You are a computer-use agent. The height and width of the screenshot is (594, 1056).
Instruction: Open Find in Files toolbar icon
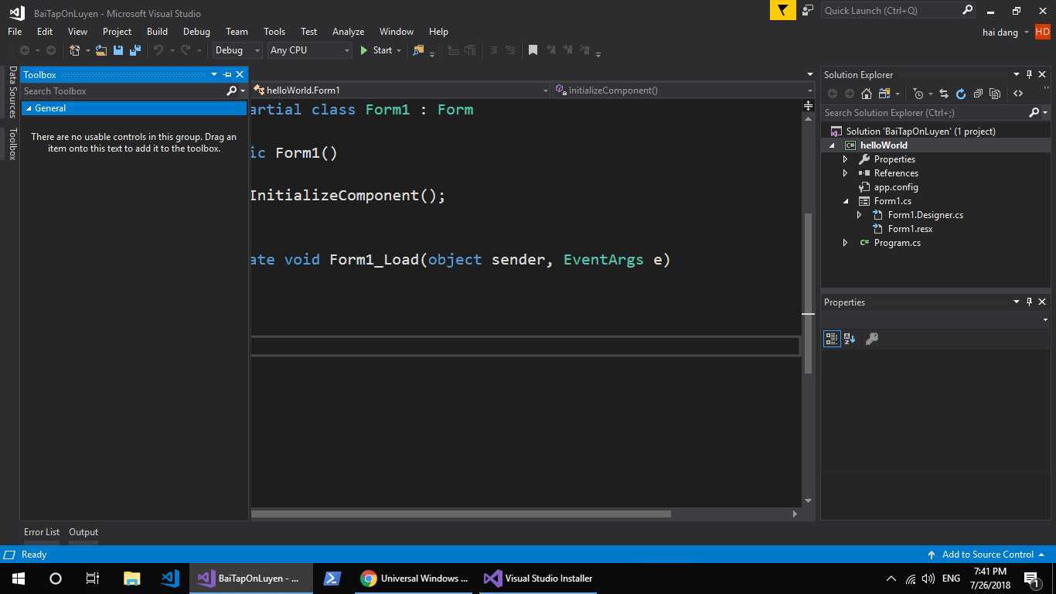(x=419, y=50)
